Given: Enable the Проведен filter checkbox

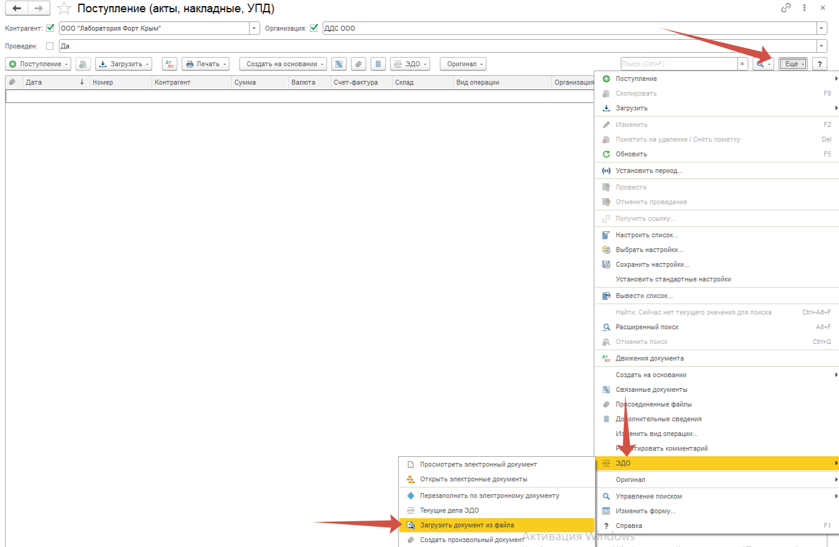Looking at the screenshot, I should click(50, 46).
